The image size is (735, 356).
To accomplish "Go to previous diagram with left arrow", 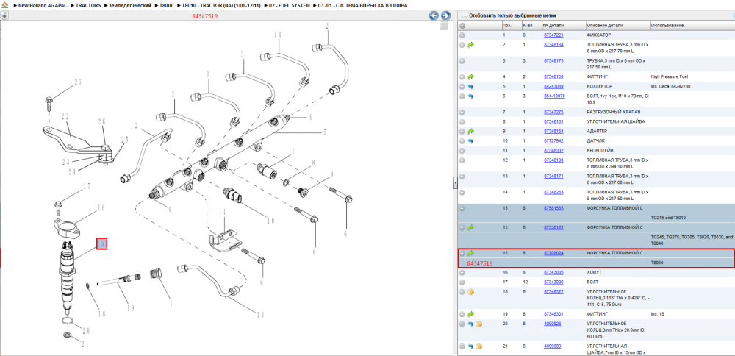I will pyautogui.click(x=434, y=15).
